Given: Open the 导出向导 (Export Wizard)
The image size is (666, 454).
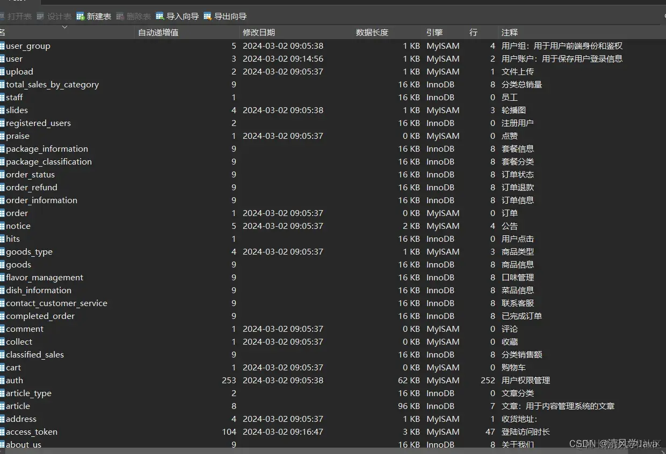Looking at the screenshot, I should [x=225, y=17].
